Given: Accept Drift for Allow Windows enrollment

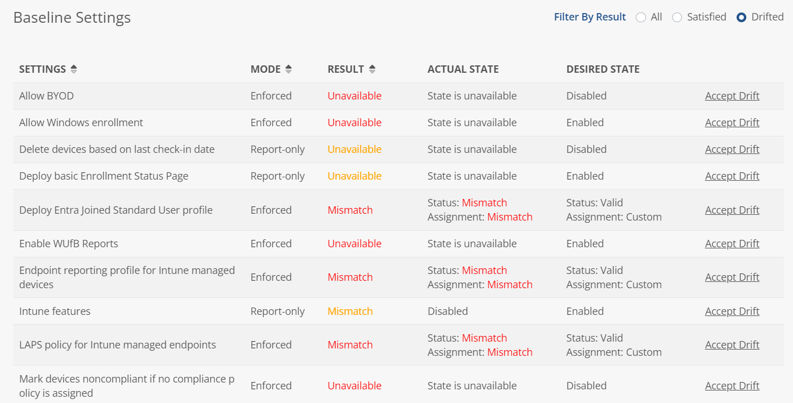Looking at the screenshot, I should 732,123.
